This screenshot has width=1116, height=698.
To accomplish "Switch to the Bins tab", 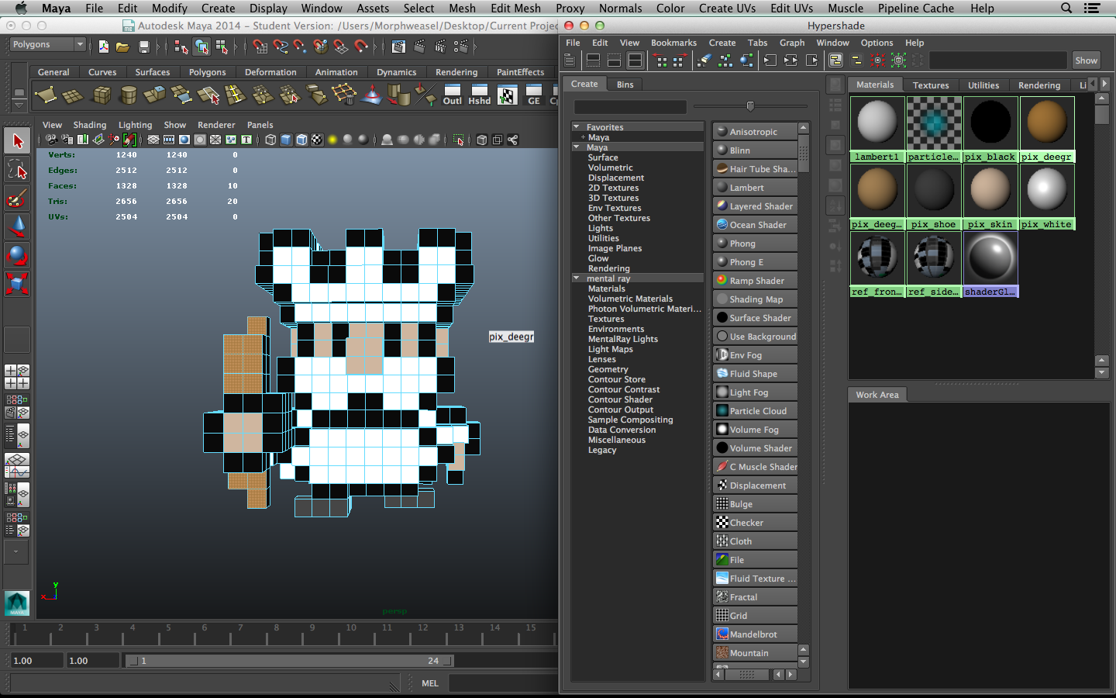I will pos(625,85).
